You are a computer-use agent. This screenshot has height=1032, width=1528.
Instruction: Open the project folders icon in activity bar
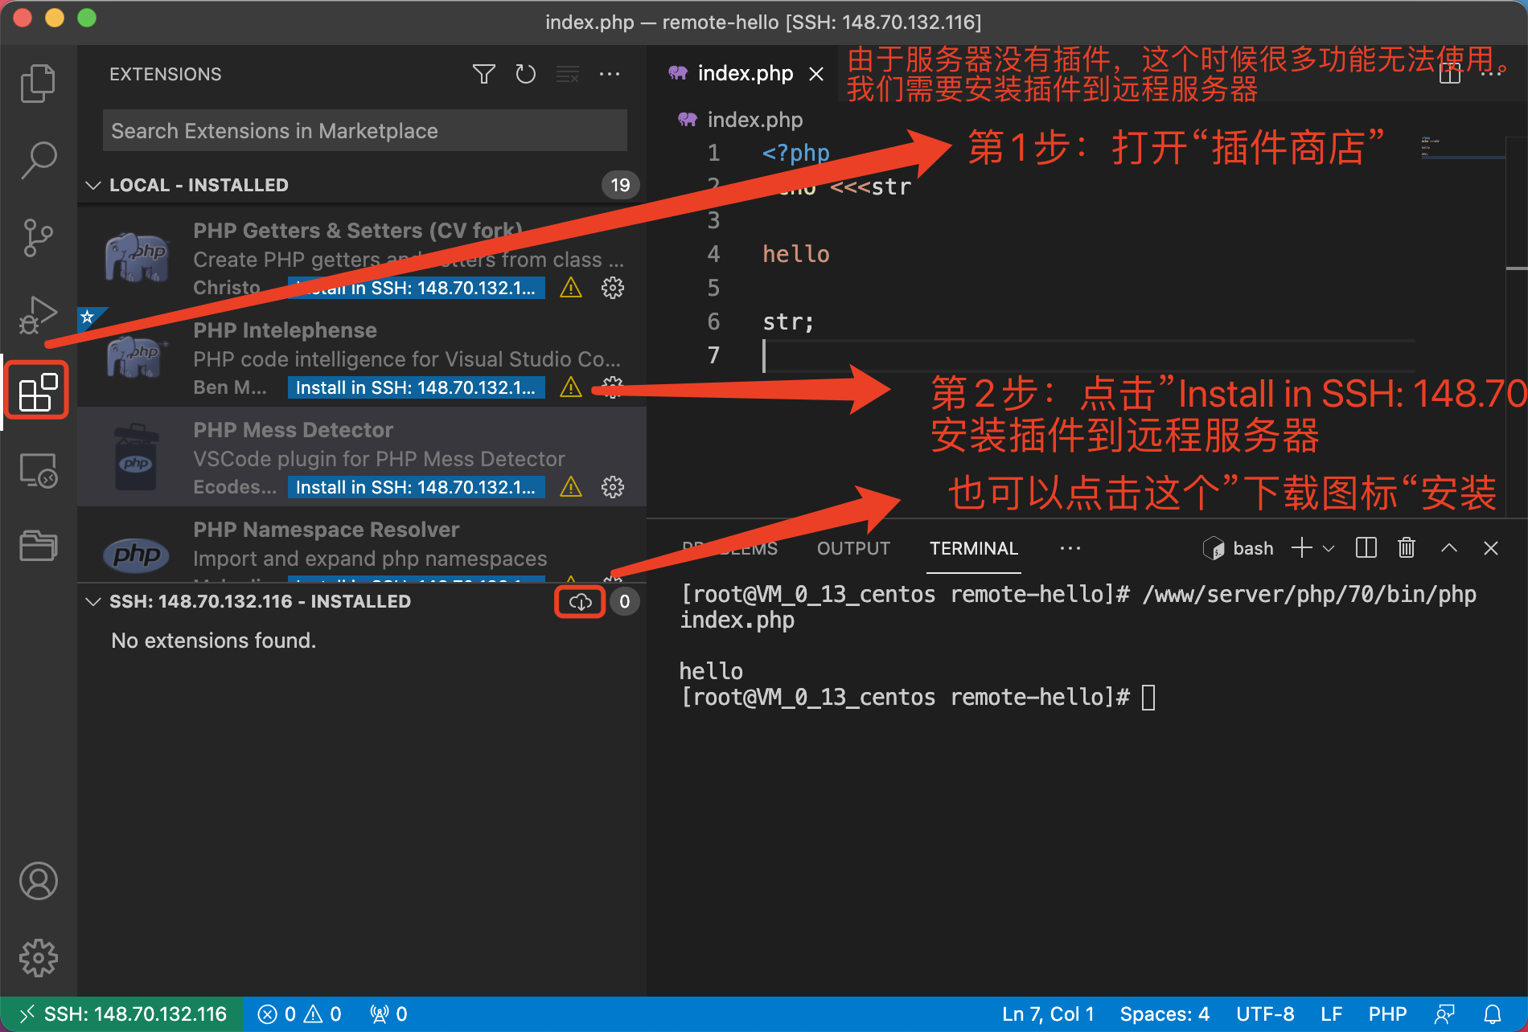38,546
